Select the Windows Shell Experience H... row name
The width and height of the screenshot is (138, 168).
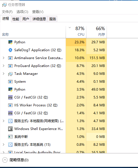click(x=38, y=129)
